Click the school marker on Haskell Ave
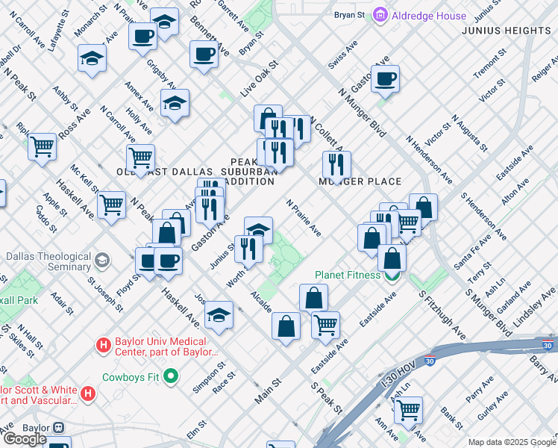This screenshot has width=558, height=448. [x=219, y=315]
